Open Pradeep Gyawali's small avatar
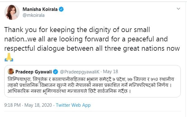187x117 pixels. pyautogui.click(x=11, y=72)
